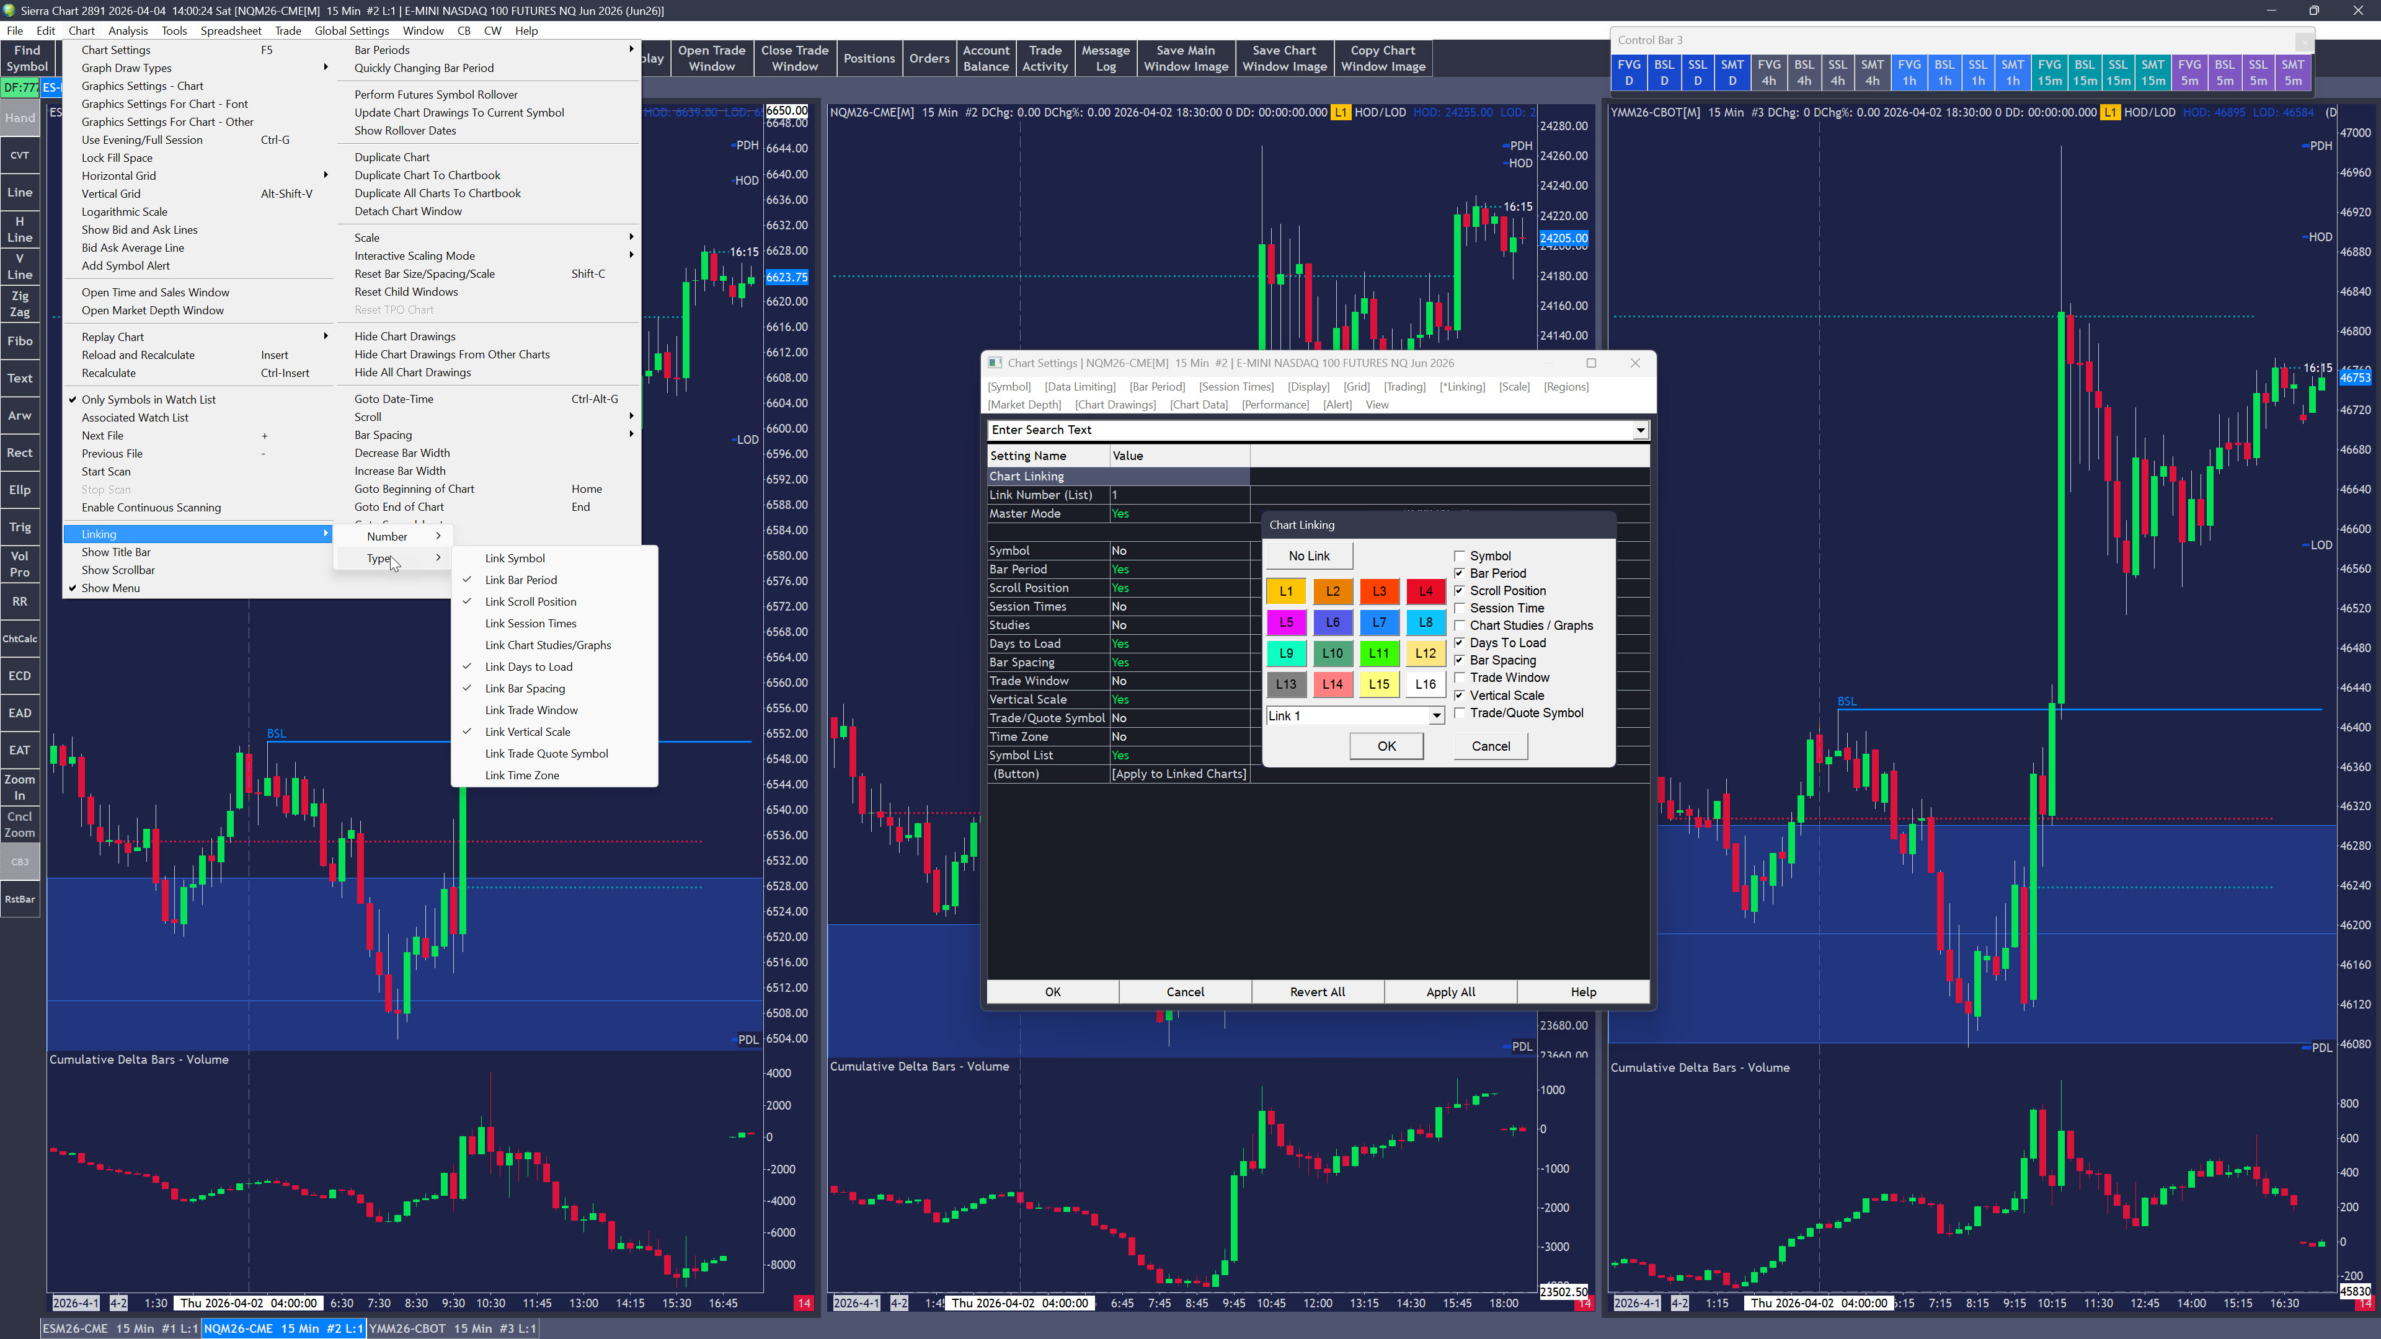Open the Link 1 dropdown

[1437, 716]
